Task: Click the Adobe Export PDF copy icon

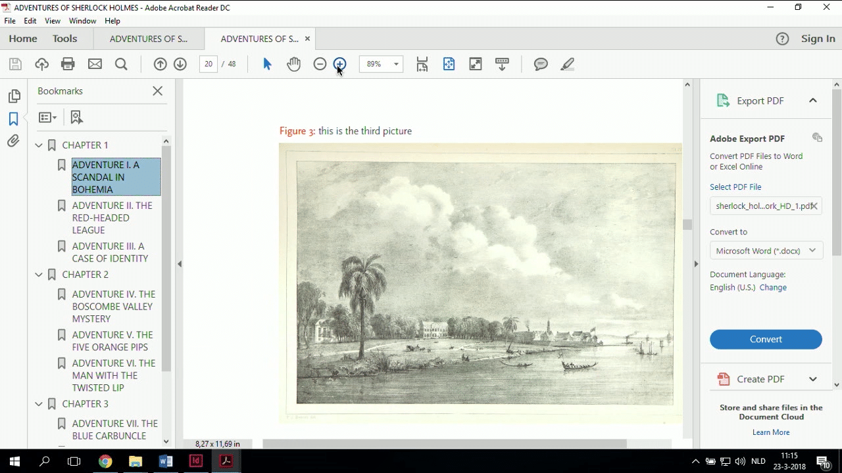Action: pyautogui.click(x=817, y=138)
